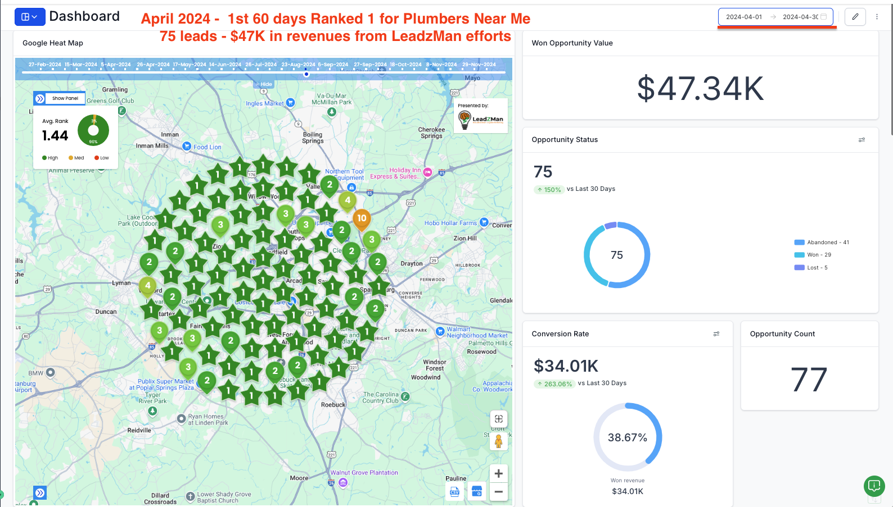Open the dashboard layout switcher dropdown
This screenshot has width=893, height=507.
point(30,17)
